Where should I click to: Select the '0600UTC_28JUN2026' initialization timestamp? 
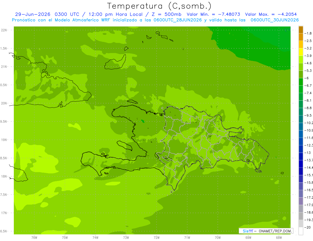click(x=178, y=20)
